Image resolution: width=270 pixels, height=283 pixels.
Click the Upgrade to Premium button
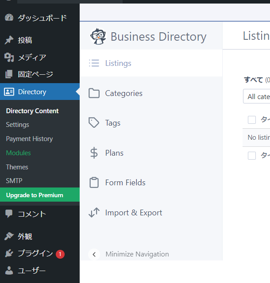tap(35, 195)
